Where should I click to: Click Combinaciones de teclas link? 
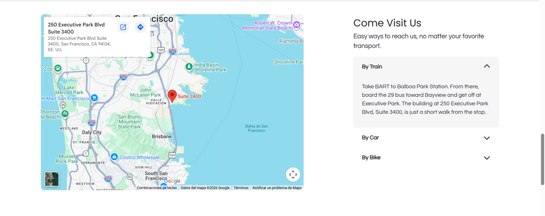point(156,188)
